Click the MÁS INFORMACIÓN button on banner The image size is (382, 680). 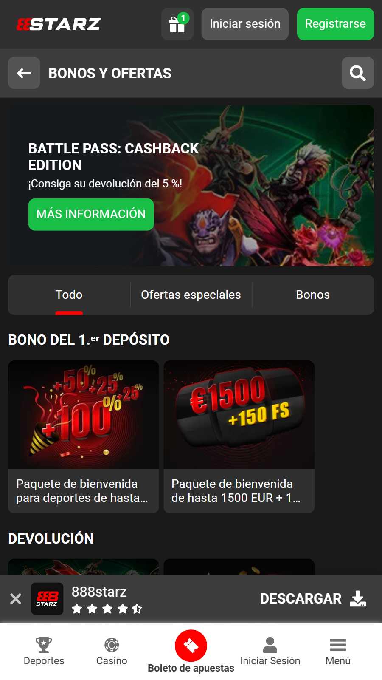(x=91, y=214)
